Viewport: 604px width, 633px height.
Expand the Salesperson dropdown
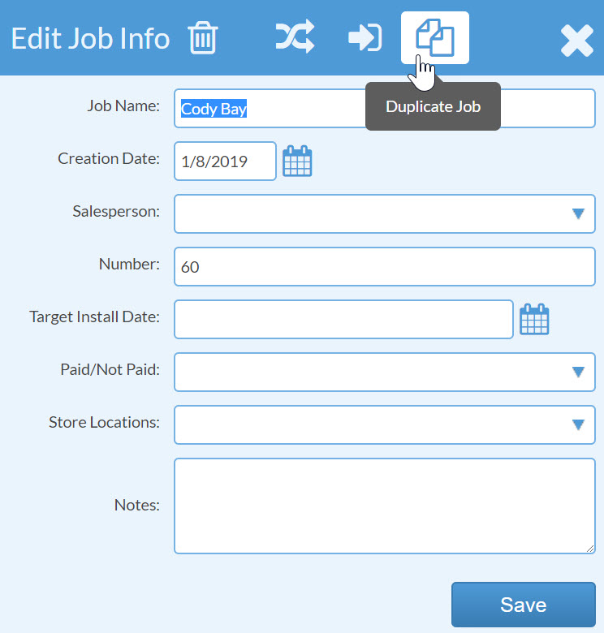click(384, 213)
